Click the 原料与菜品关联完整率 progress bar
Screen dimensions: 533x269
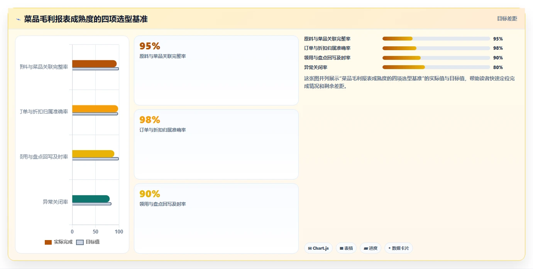coord(436,39)
